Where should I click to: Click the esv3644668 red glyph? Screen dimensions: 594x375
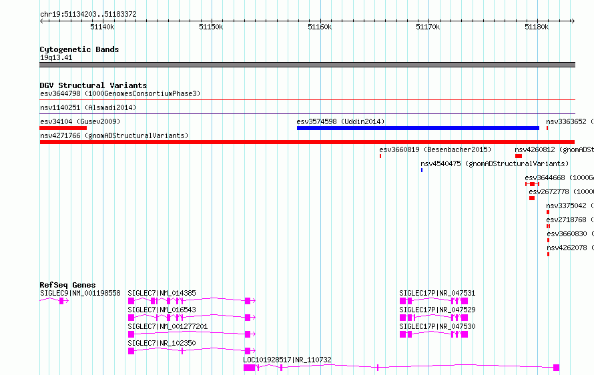[532, 184]
